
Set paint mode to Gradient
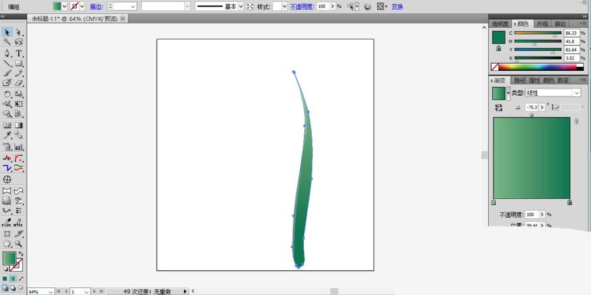(13, 279)
